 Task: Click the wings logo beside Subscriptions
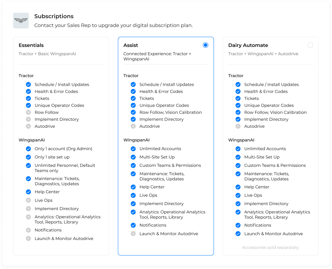click(x=21, y=21)
